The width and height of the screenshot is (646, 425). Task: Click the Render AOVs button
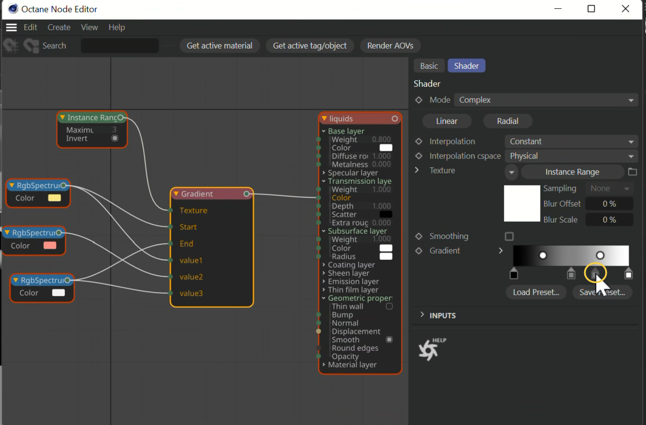pyautogui.click(x=390, y=46)
